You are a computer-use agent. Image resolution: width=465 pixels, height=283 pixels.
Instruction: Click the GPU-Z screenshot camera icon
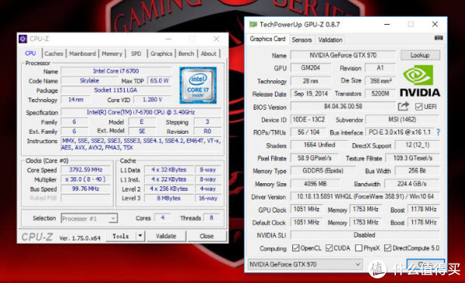[439, 38]
